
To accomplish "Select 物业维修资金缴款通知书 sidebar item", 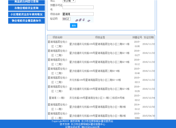I will pos(26,21).
